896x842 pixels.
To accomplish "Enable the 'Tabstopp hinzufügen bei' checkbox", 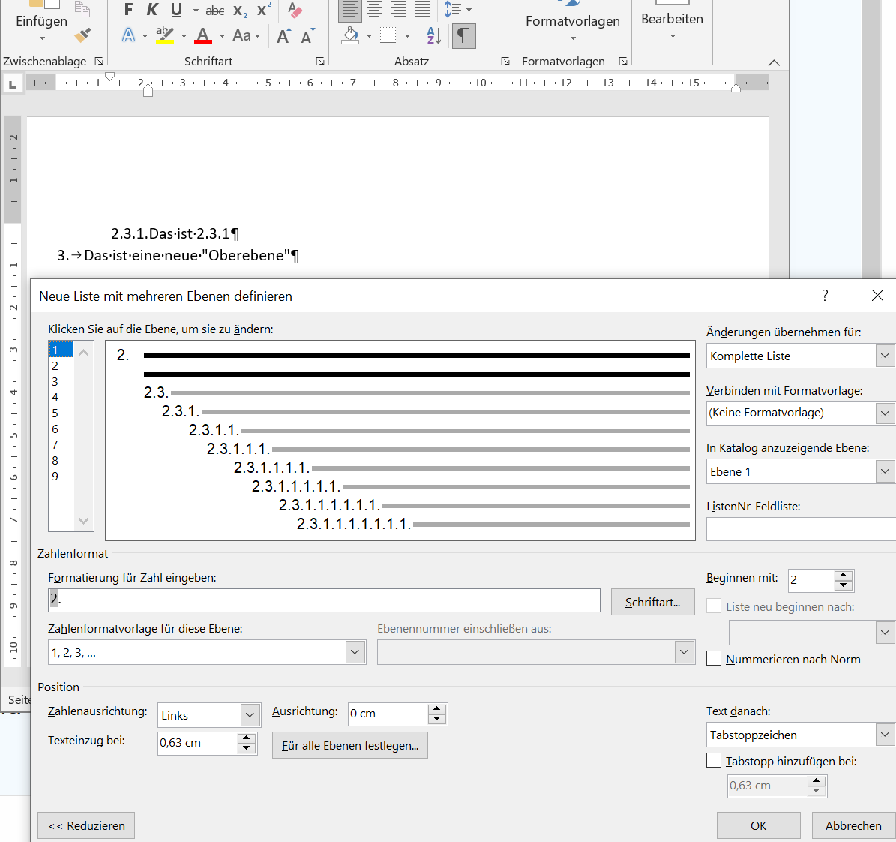I will [714, 760].
